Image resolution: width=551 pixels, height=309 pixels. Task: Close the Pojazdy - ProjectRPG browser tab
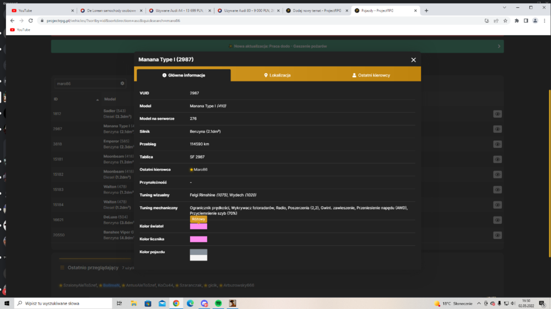(415, 10)
